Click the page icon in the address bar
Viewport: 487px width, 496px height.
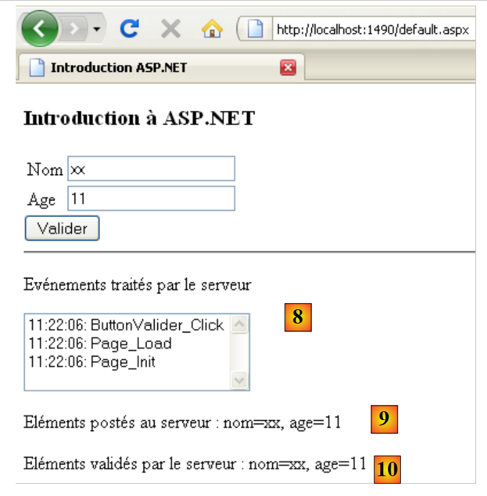click(x=256, y=29)
